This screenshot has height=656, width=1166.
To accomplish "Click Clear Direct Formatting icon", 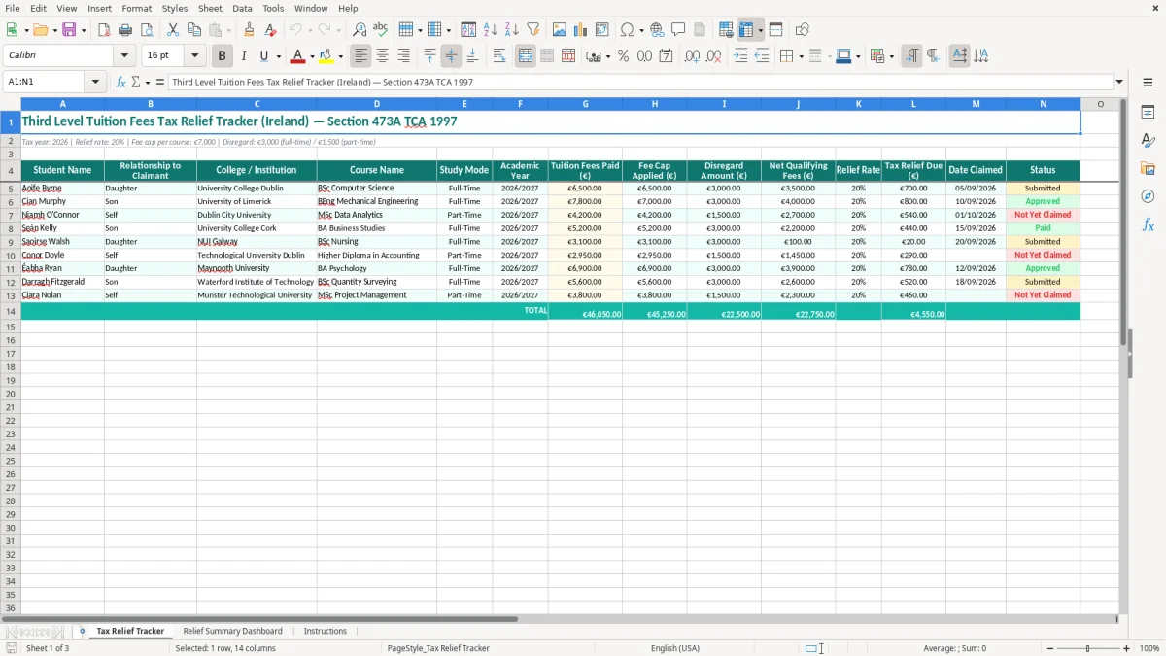I will [x=271, y=30].
